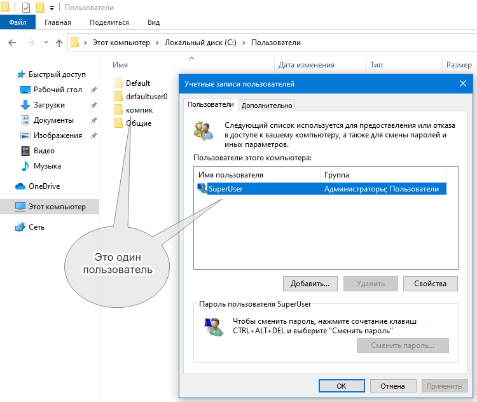Switch to the Пользователи dialog tab

211,105
